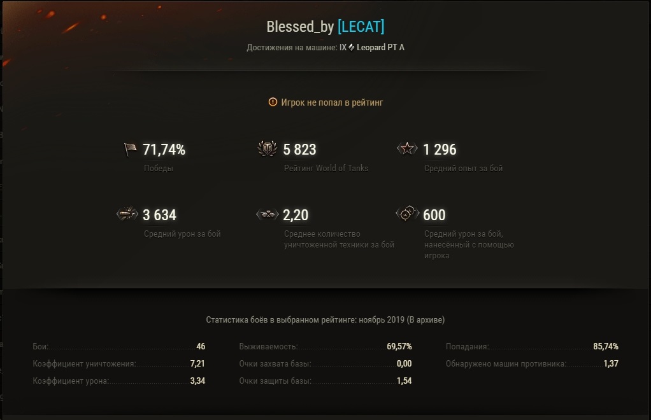Click the flag icon beside the victories percentage
This screenshot has width=651, height=420.
point(130,150)
